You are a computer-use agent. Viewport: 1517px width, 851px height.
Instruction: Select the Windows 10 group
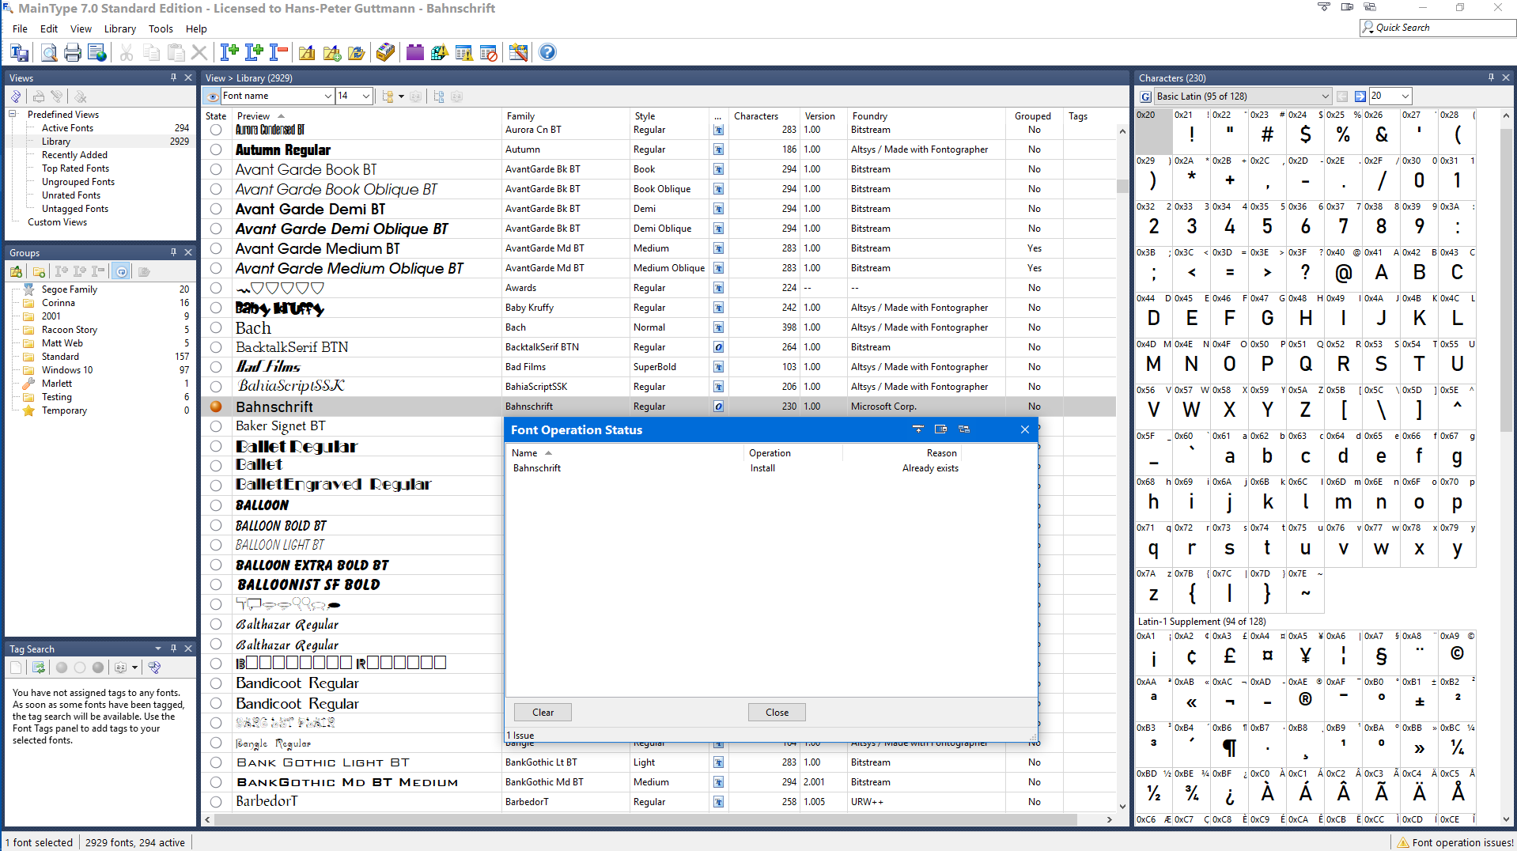tap(67, 370)
